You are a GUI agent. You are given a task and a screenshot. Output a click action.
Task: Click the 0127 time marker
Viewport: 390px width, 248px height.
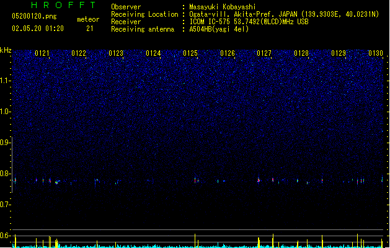click(x=264, y=53)
